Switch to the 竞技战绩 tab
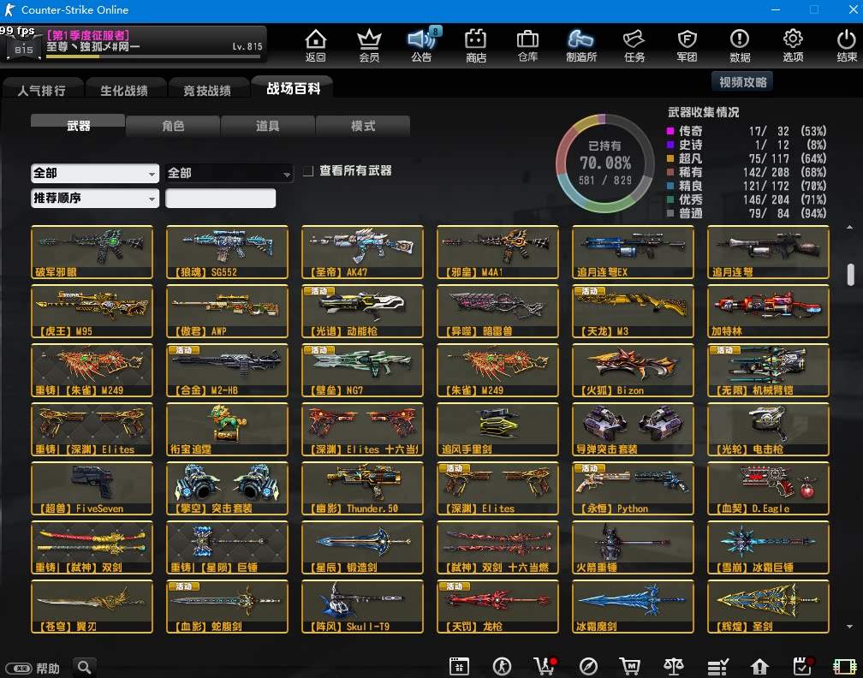The height and width of the screenshot is (678, 863). [x=207, y=90]
